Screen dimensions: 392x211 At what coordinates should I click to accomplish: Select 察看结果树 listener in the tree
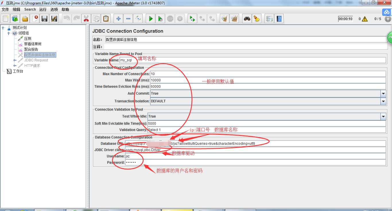point(33,44)
